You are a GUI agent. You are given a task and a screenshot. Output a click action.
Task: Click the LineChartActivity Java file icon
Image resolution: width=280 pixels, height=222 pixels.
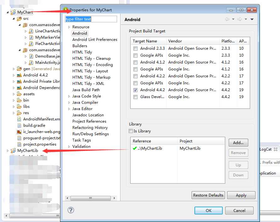(x=31, y=31)
